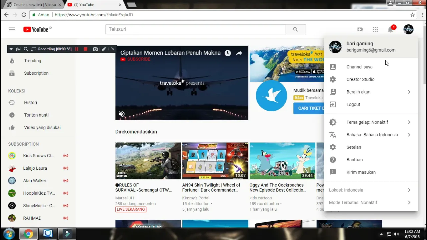
Task: Click the browser address bar URL
Action: point(94,15)
